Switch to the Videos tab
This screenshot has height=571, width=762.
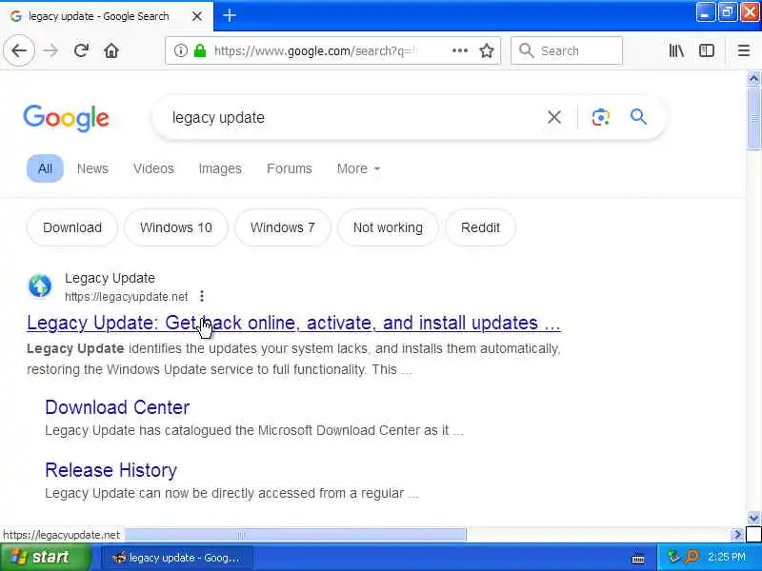pos(153,168)
